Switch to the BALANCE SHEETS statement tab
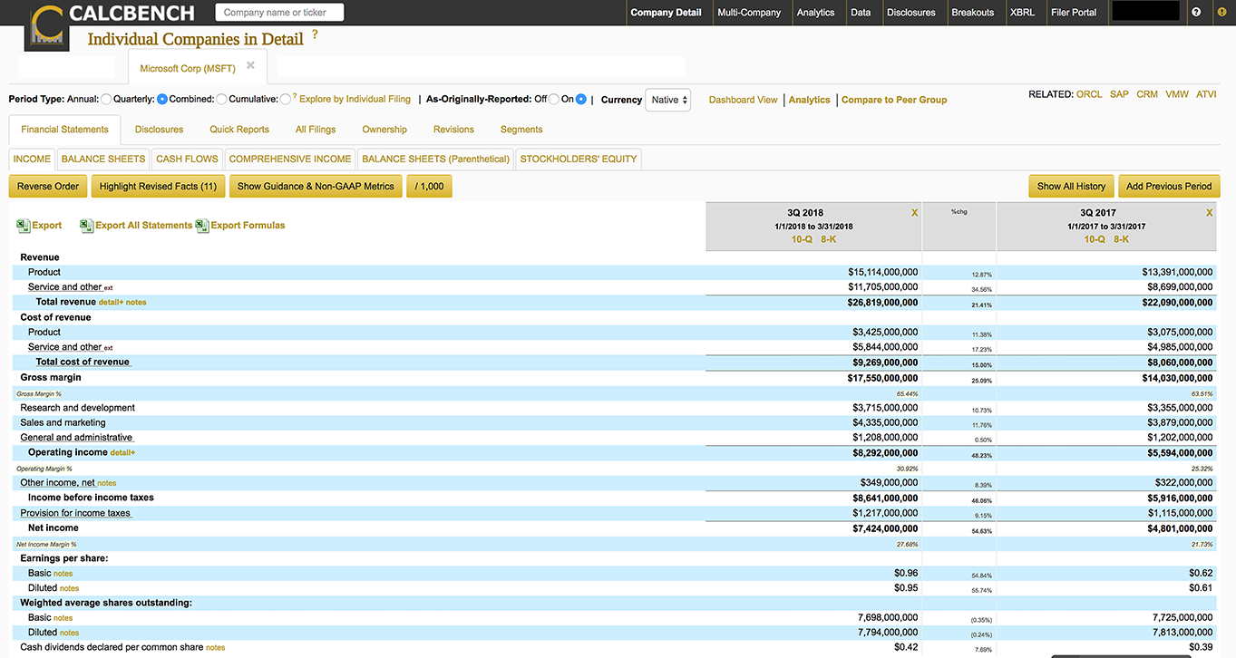The height and width of the screenshot is (658, 1236). pyautogui.click(x=102, y=159)
